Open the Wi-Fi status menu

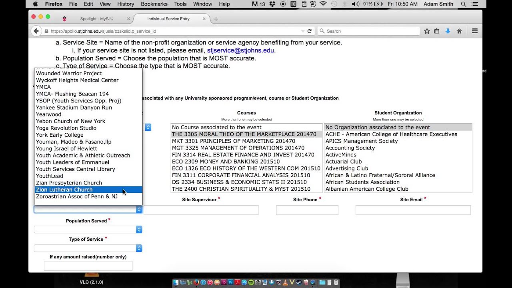(323, 4)
